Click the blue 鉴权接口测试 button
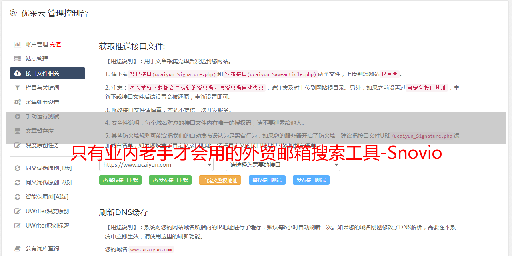Screen dimensions: 512x256 [267, 180]
